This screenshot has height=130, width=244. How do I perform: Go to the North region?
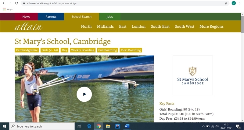pos(86,26)
